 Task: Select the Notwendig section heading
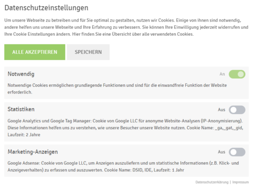pyautogui.click(x=21, y=74)
